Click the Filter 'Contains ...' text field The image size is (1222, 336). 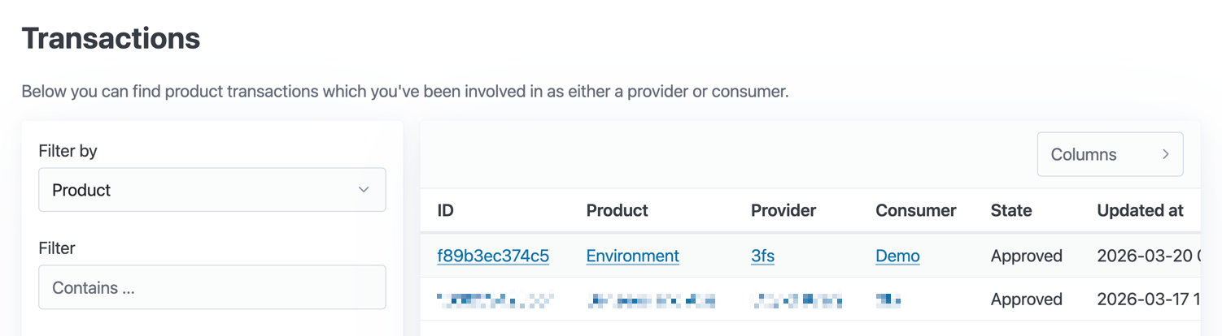point(212,287)
